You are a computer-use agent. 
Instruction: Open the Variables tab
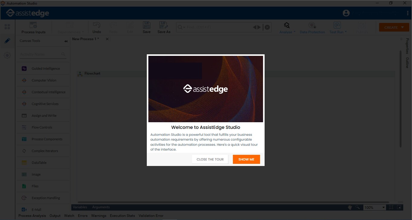(x=80, y=207)
